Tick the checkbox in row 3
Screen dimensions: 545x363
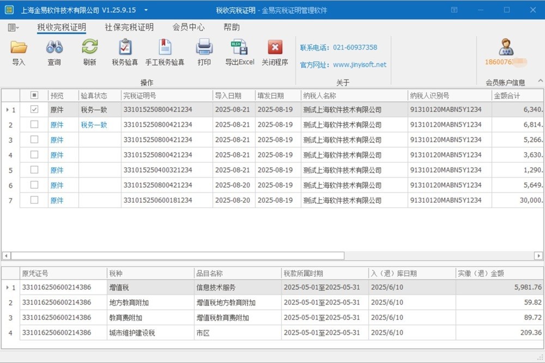(x=34, y=140)
